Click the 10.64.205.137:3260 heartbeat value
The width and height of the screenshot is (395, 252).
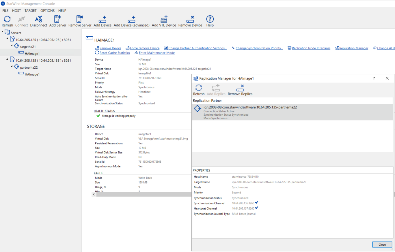click(x=243, y=208)
